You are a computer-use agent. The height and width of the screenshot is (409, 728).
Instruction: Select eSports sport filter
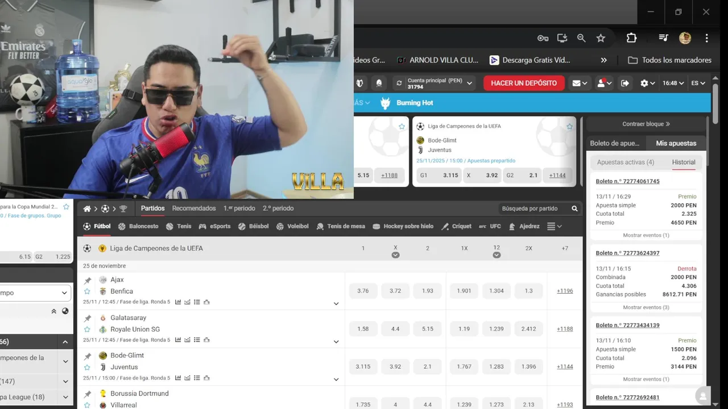tap(214, 226)
